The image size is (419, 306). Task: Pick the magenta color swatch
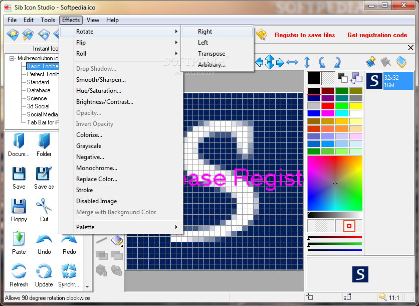(328, 113)
